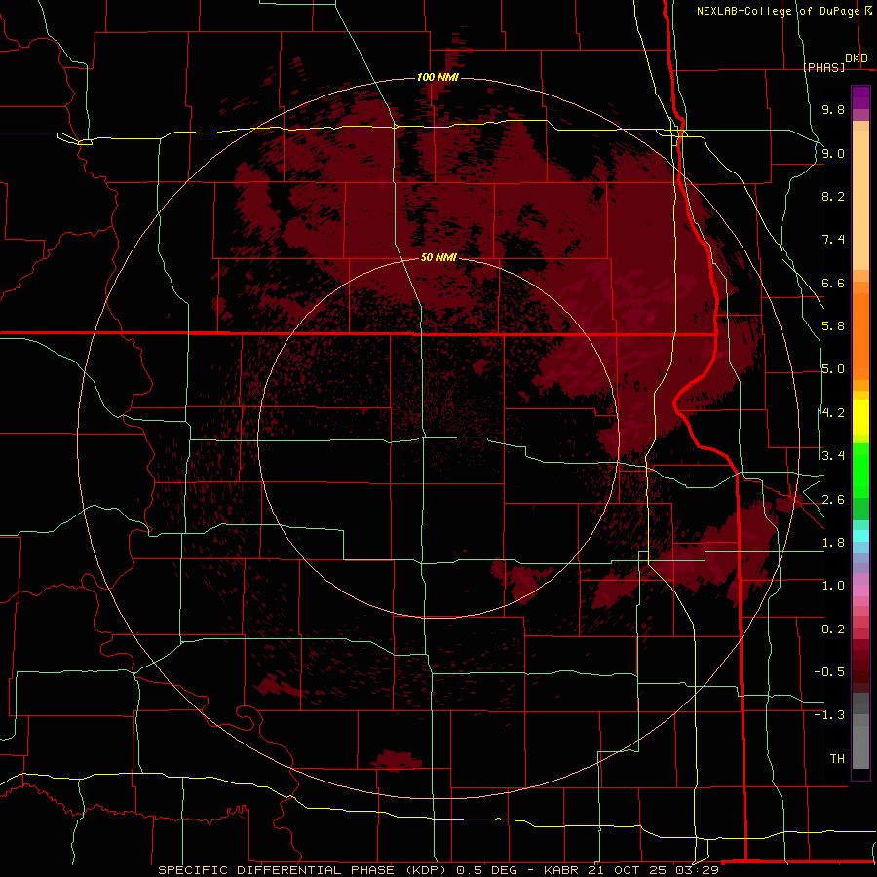Click the 3.4 legend value

point(833,456)
